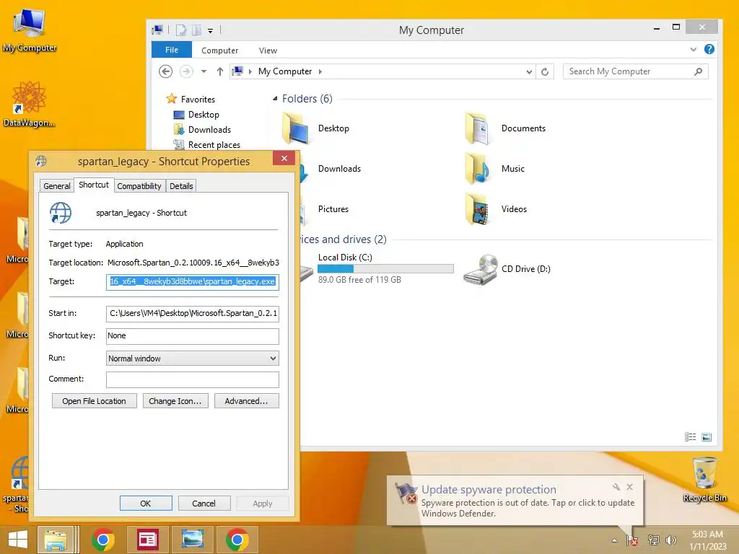Click the taskbar clock

708,540
